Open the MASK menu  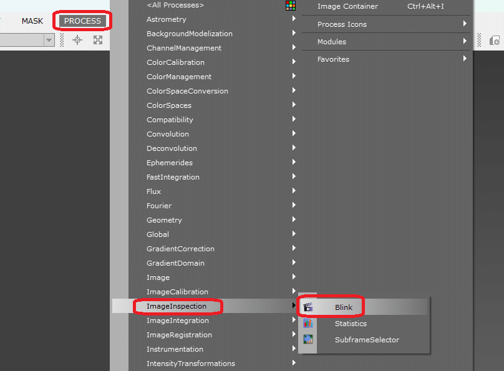pyautogui.click(x=32, y=21)
